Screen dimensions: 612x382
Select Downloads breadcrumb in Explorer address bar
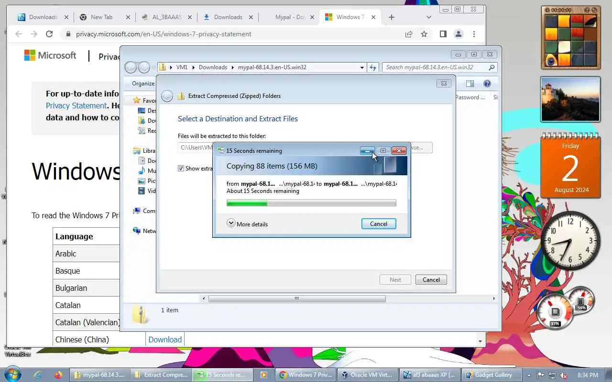[x=213, y=67]
